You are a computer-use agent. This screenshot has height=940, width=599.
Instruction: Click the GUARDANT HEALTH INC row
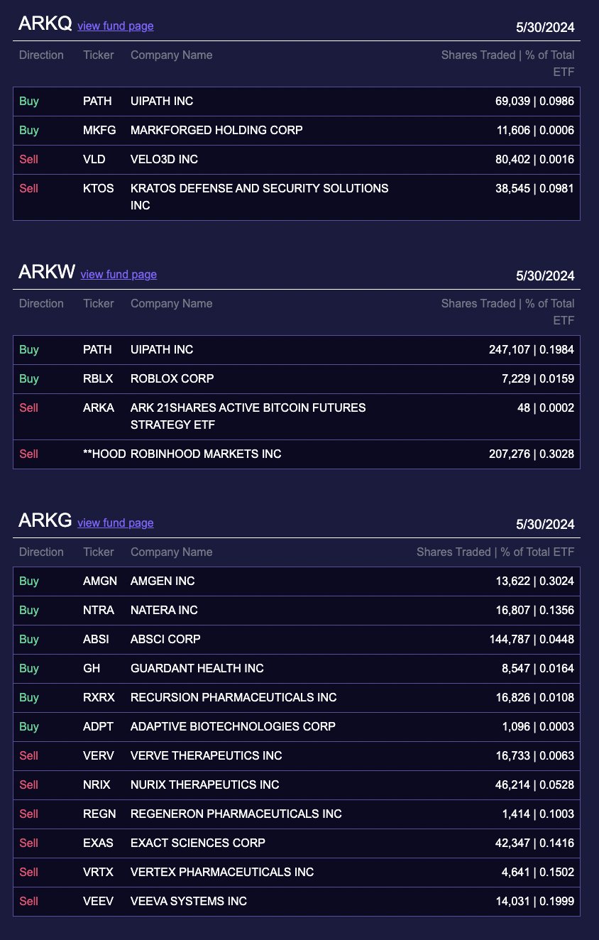(297, 669)
